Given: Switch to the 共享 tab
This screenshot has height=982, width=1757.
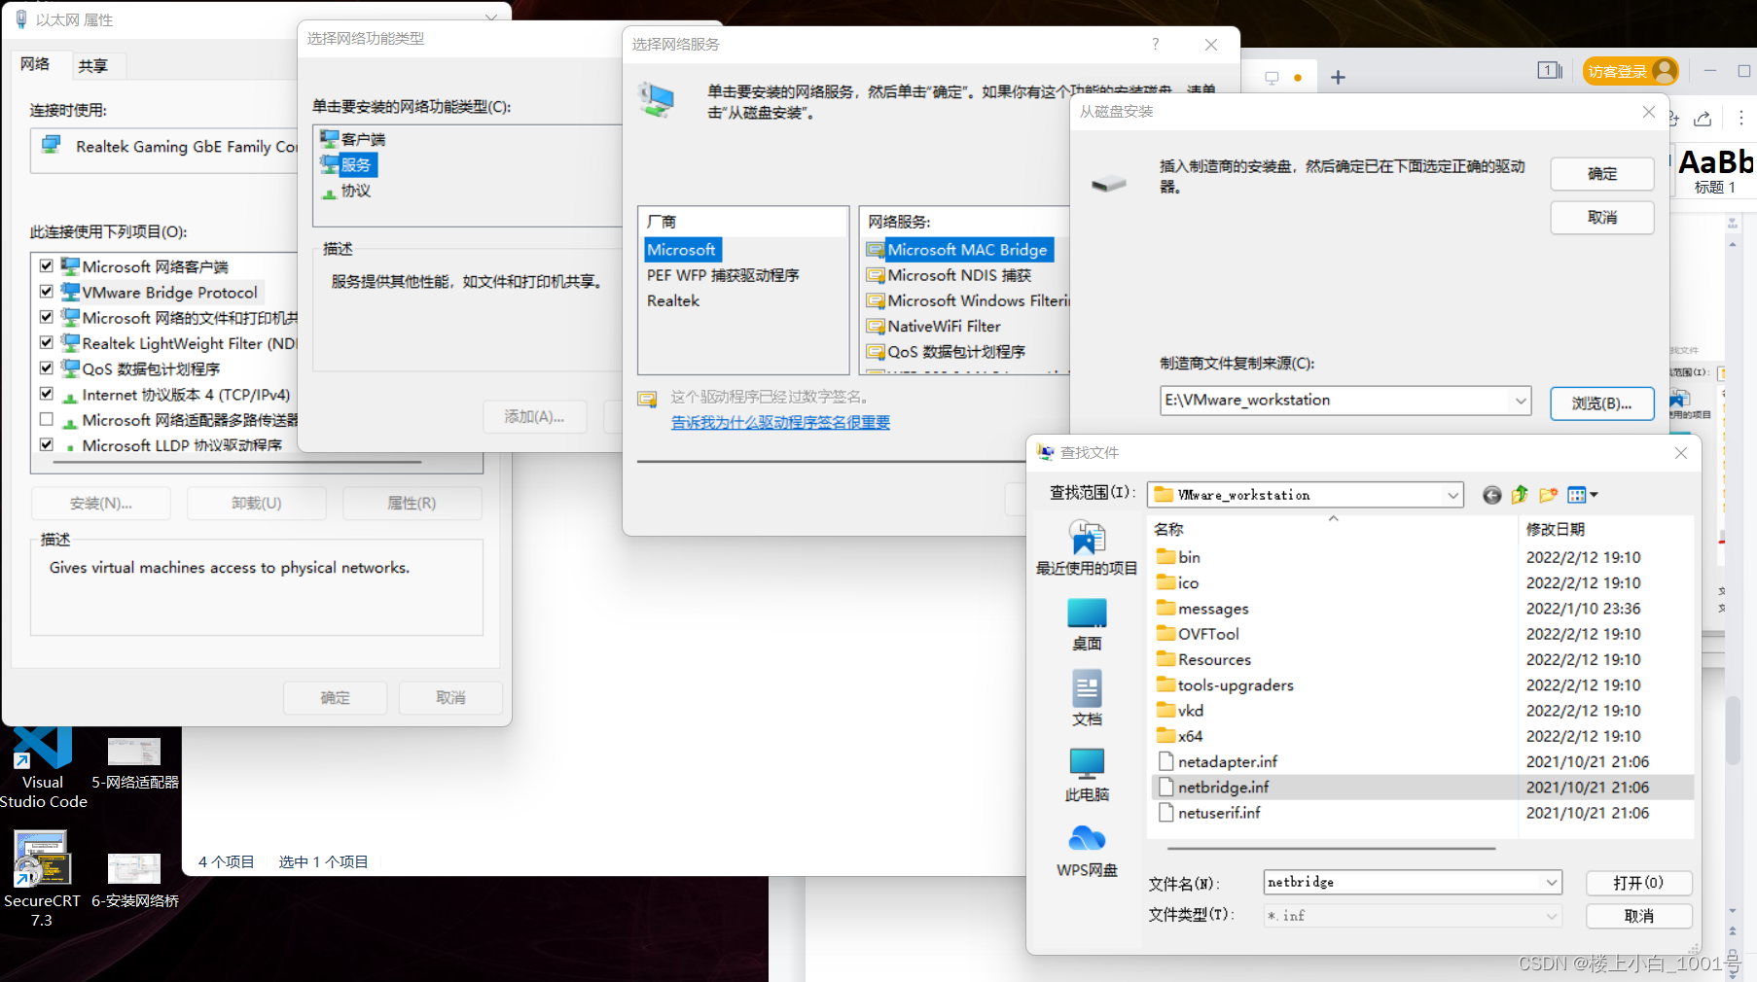Looking at the screenshot, I should tap(93, 66).
